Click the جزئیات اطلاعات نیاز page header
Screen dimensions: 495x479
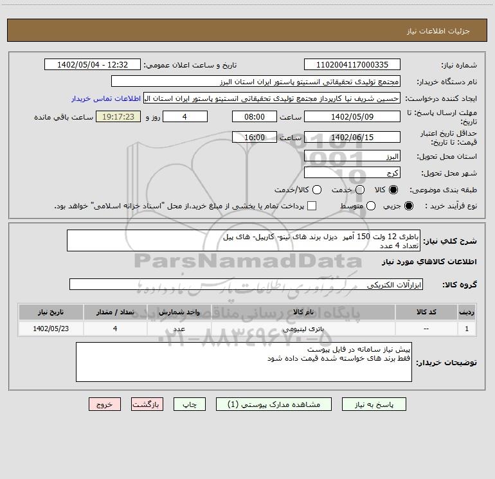tap(438, 31)
